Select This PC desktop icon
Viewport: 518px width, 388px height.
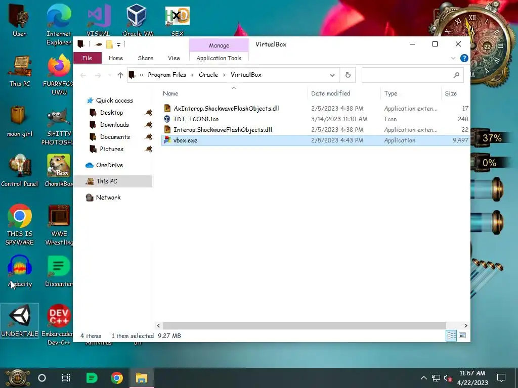20,71
